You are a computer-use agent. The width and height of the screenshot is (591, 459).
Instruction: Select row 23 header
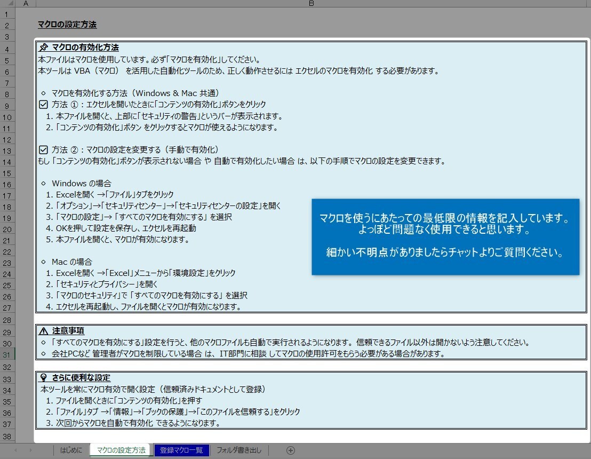coord(7,263)
